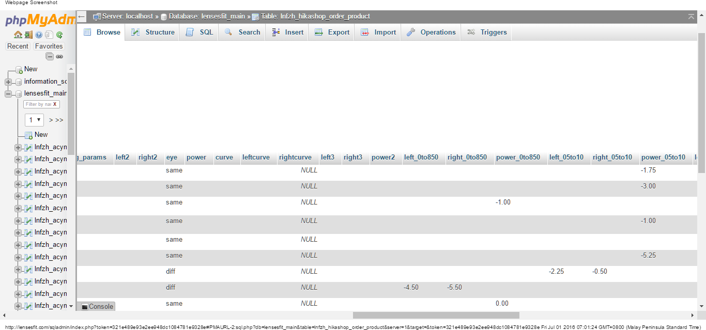Click the New table icon under lensesfit_main

click(29, 135)
